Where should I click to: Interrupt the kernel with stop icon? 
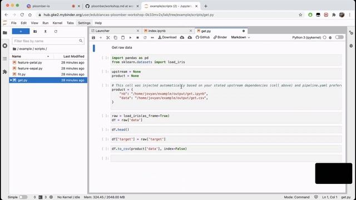pyautogui.click(x=137, y=37)
